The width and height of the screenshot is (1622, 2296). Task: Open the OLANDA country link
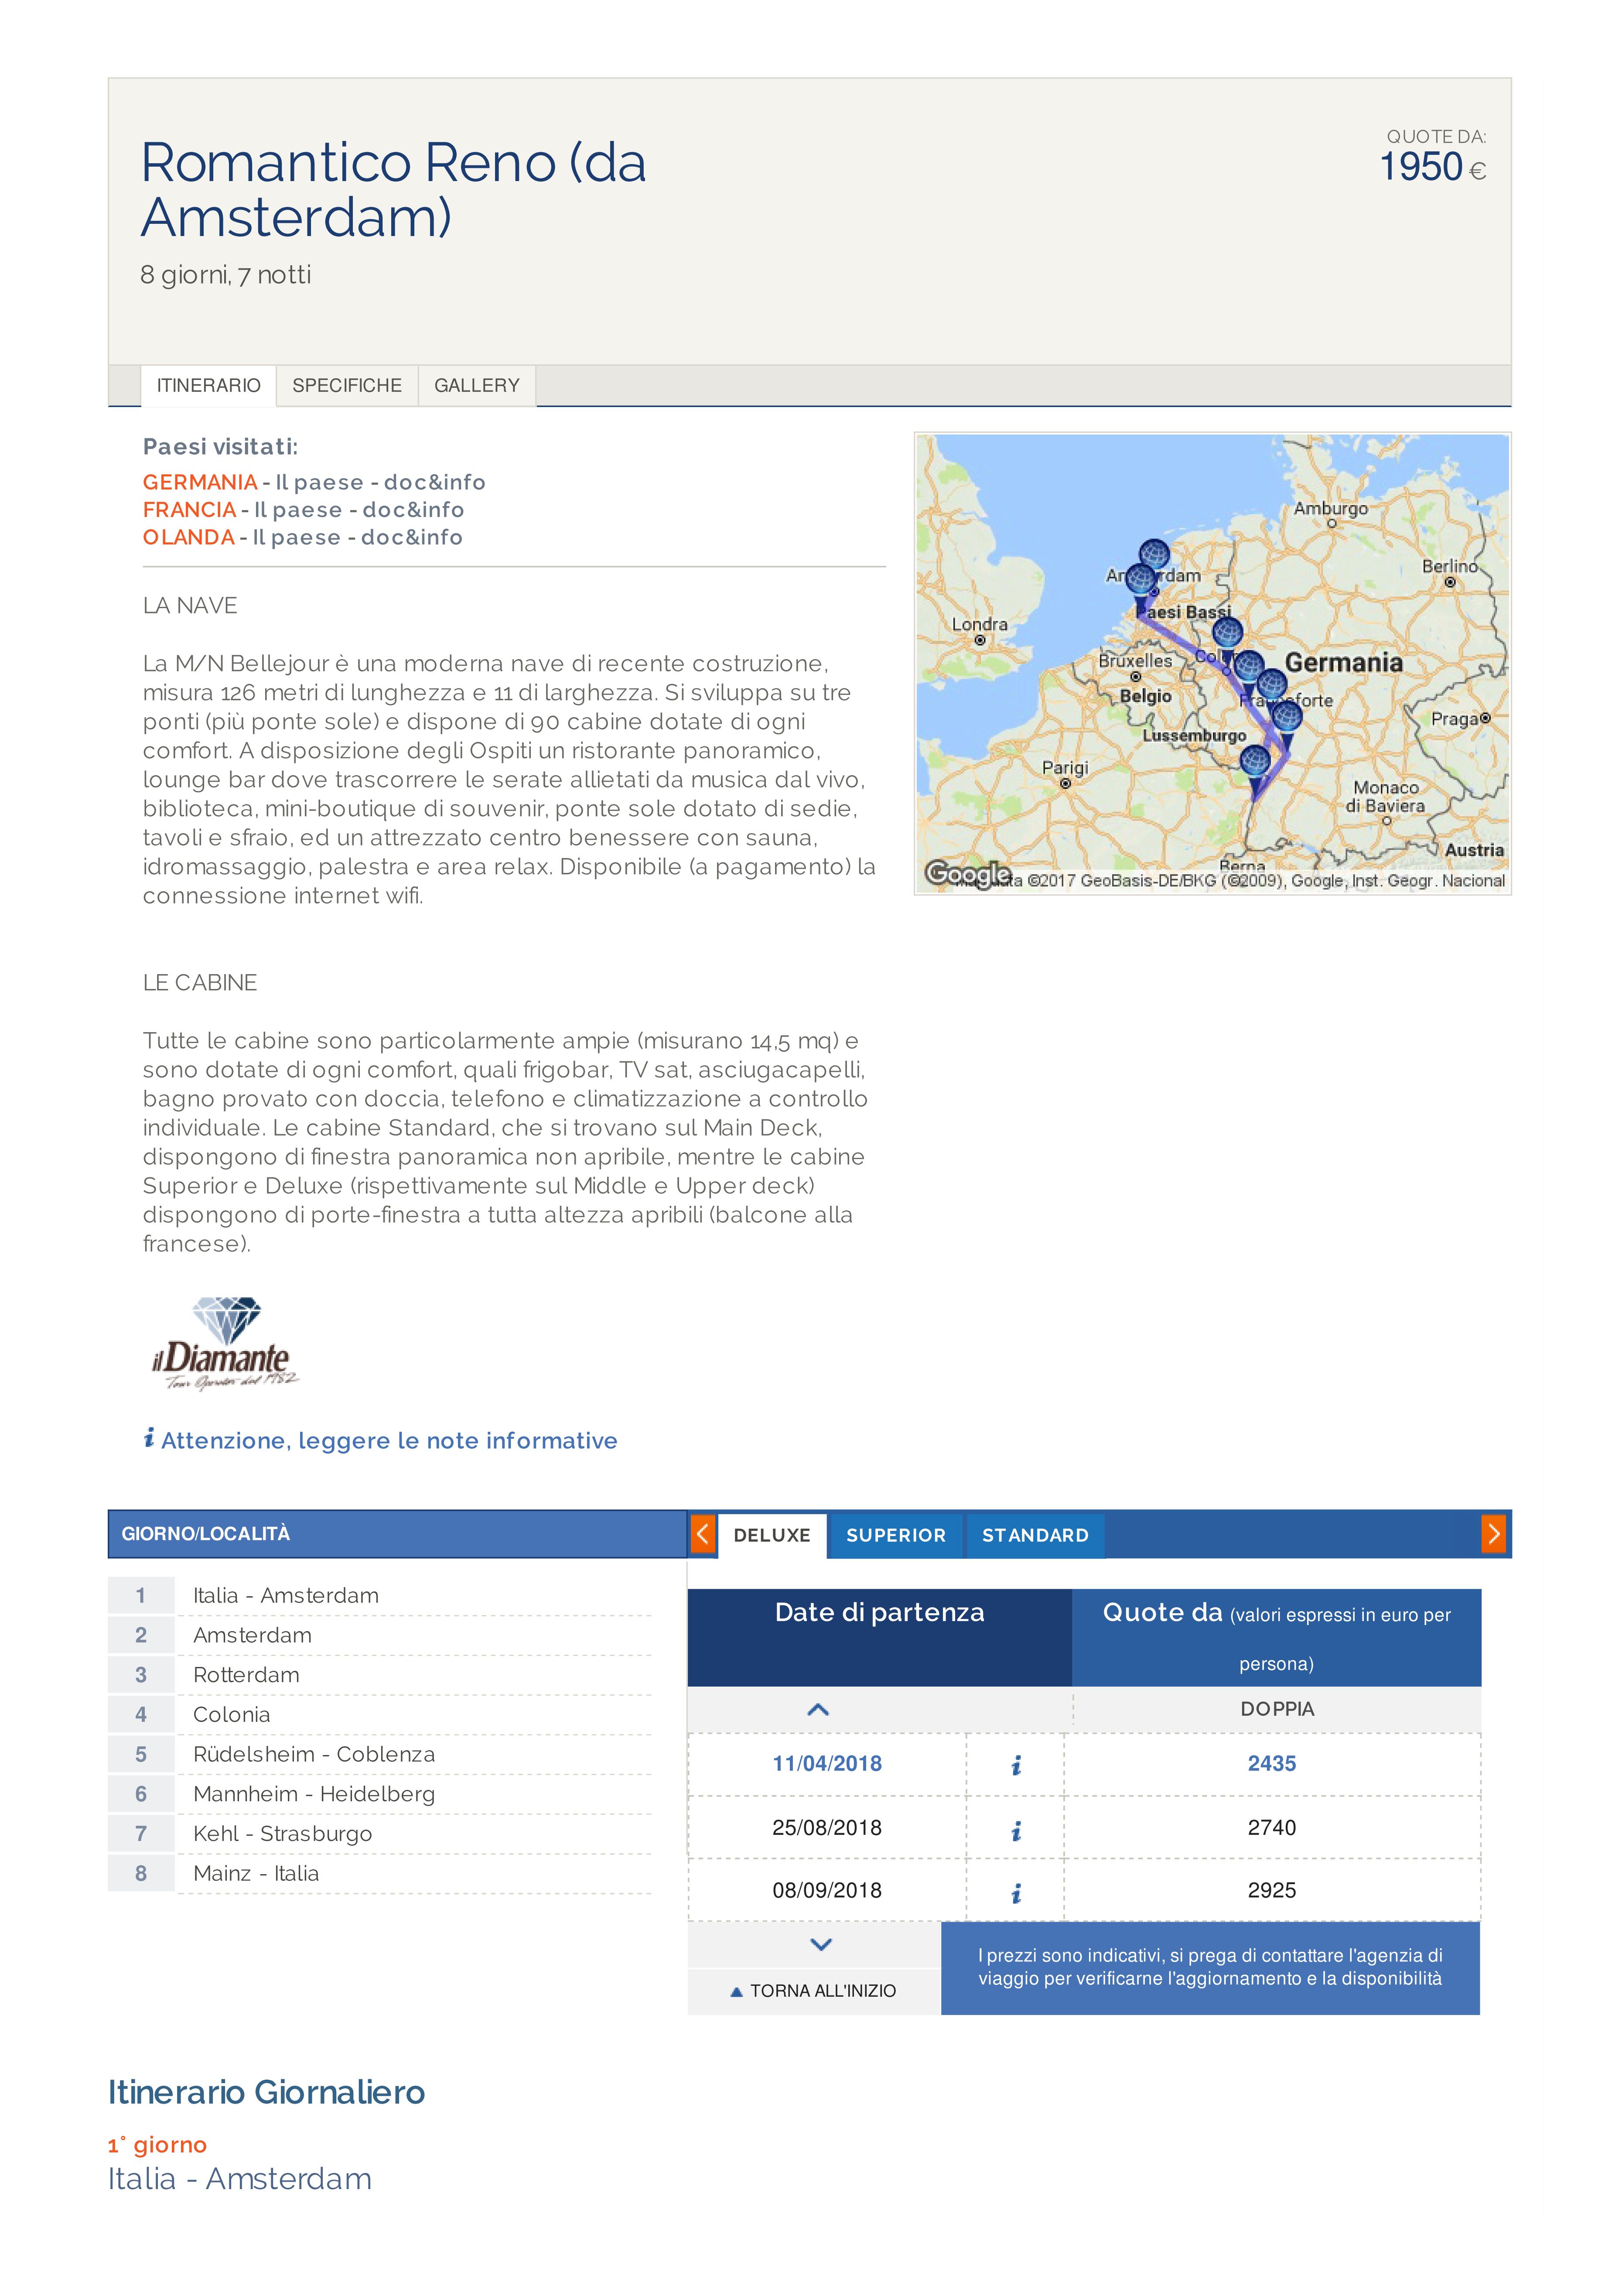(189, 537)
